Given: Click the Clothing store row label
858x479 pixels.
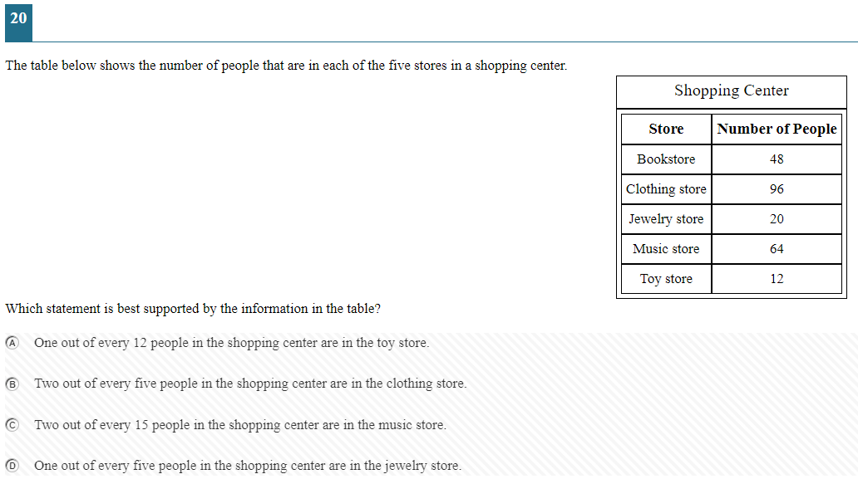Looking at the screenshot, I should pyautogui.click(x=666, y=189).
